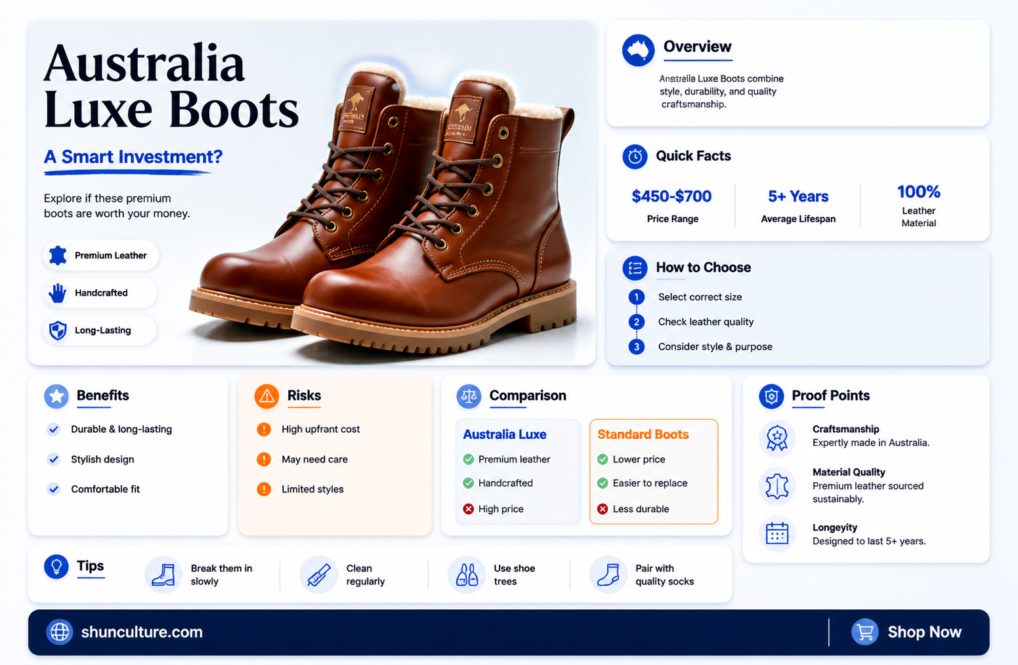
Task: Click the Quick Facts section heading
Action: tap(693, 156)
